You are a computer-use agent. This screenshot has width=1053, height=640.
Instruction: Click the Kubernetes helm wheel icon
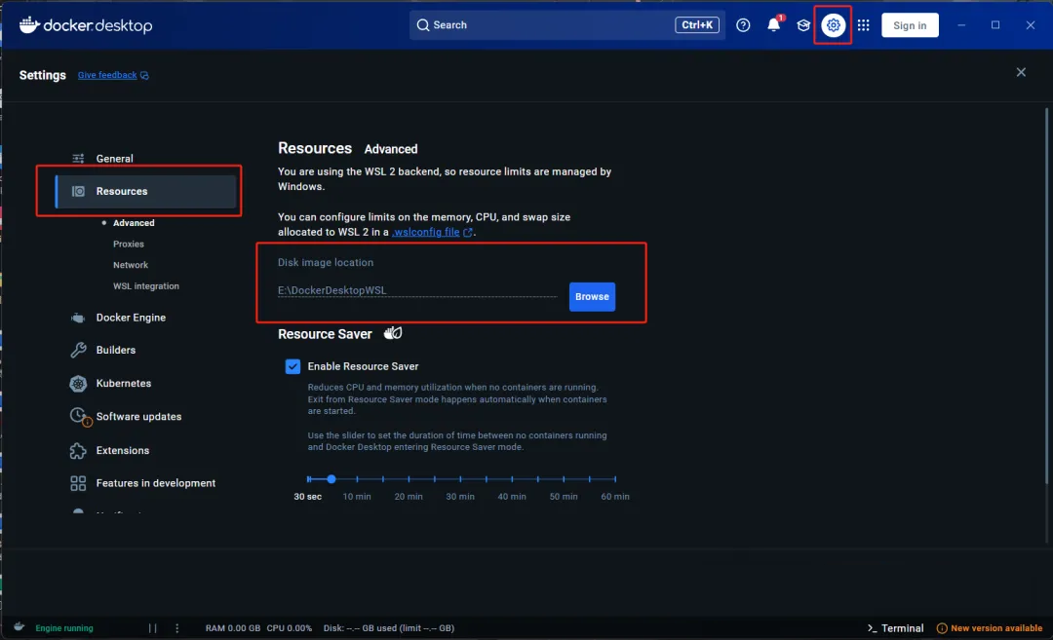tap(78, 383)
